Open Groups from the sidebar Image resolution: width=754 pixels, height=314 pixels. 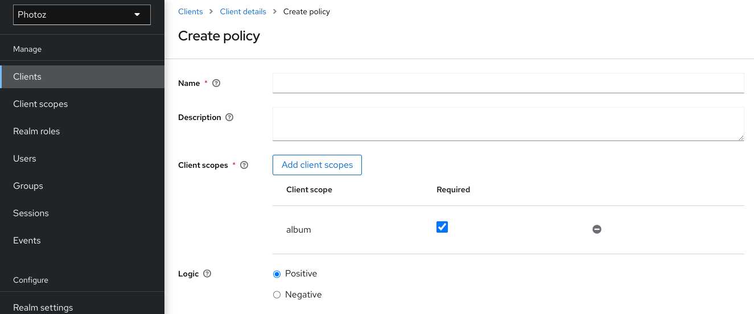28,186
